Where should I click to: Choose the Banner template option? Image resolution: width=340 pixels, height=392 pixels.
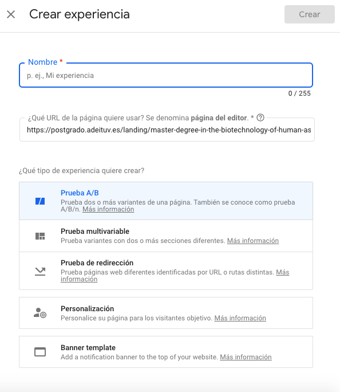click(166, 352)
